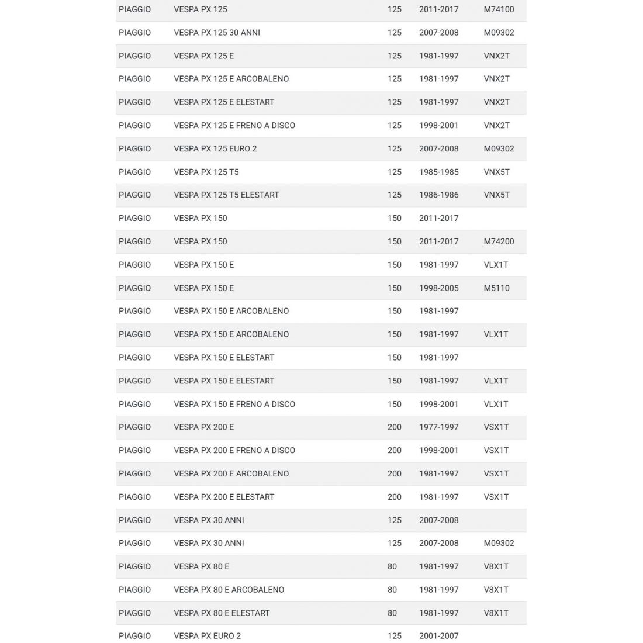Select the VESPA PX 125 E ARCOBALENO row

point(231,79)
